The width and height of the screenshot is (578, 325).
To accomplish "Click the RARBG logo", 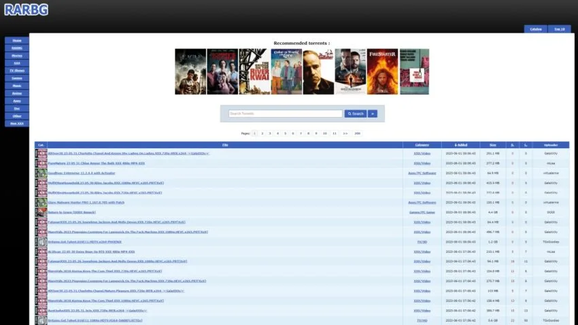I will coord(24,10).
